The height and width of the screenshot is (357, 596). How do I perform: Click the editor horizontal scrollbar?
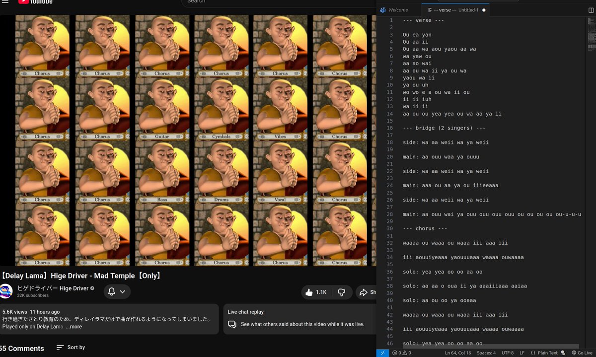492,346
